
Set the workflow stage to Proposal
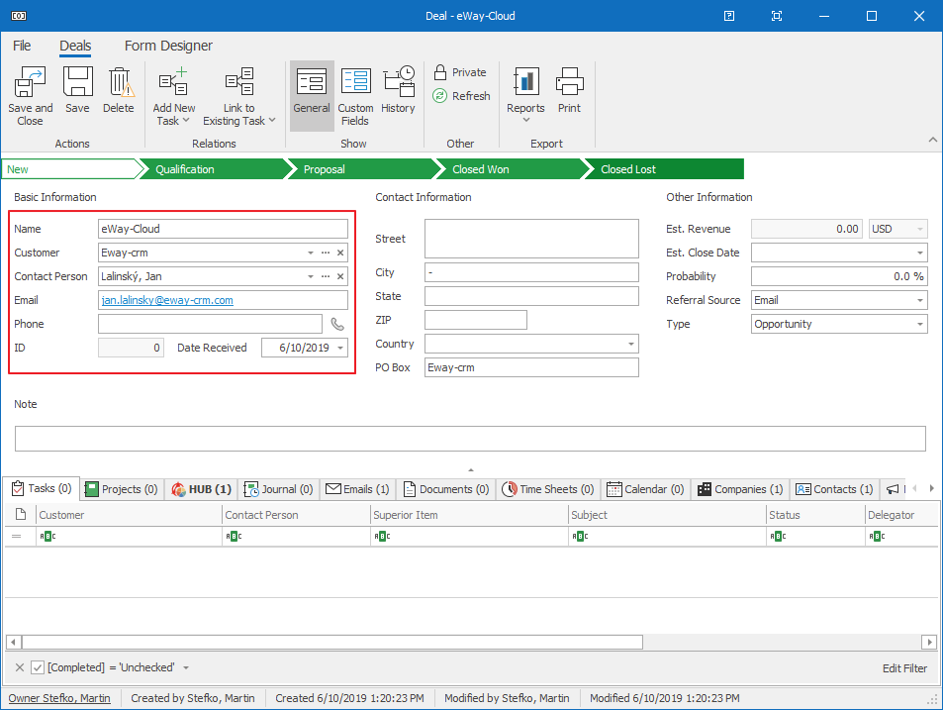(x=361, y=169)
